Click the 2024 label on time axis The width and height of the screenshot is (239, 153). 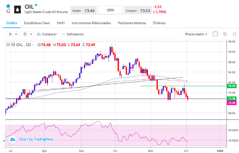click(220, 151)
